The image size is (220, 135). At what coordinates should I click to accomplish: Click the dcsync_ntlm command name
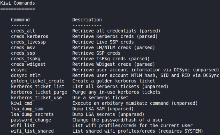click(26, 75)
